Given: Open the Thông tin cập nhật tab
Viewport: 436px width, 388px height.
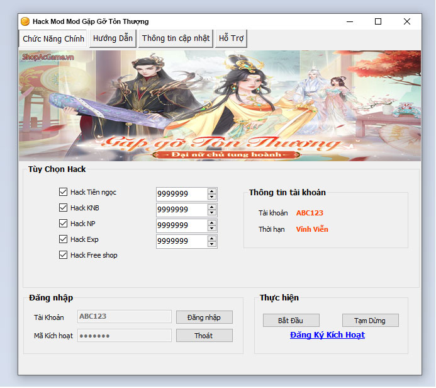Looking at the screenshot, I should 176,38.
